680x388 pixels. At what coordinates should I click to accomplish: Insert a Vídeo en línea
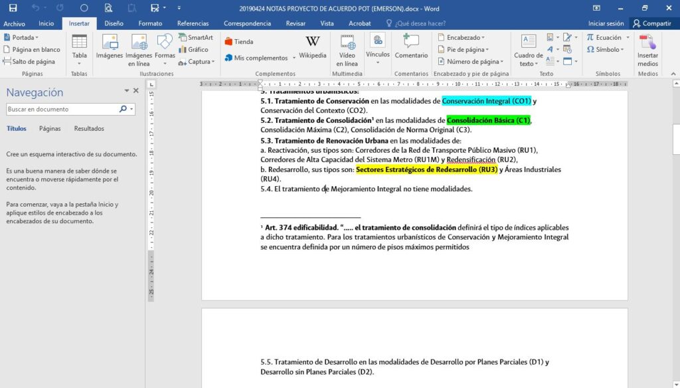tap(347, 50)
